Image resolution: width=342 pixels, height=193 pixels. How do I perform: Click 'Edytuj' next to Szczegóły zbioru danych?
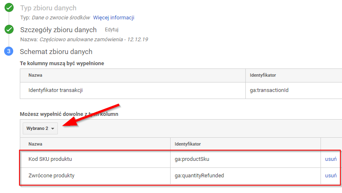pyautogui.click(x=112, y=30)
